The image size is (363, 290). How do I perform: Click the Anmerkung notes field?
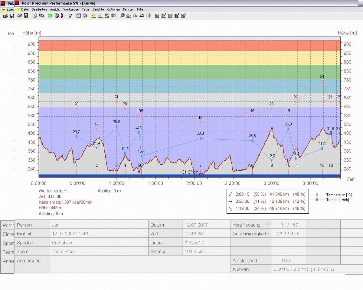pyautogui.click(x=139, y=264)
